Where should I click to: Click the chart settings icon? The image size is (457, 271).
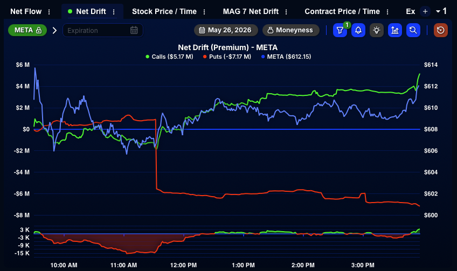pyautogui.click(x=395, y=30)
